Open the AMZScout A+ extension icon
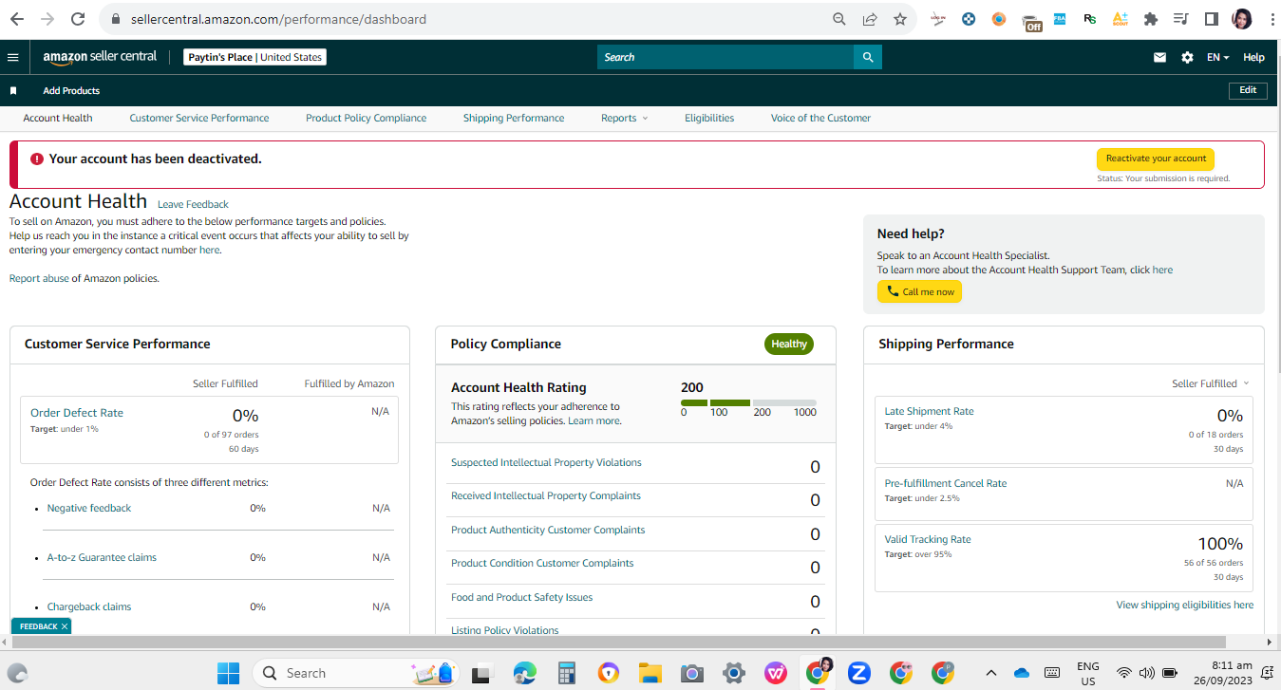 (1121, 19)
